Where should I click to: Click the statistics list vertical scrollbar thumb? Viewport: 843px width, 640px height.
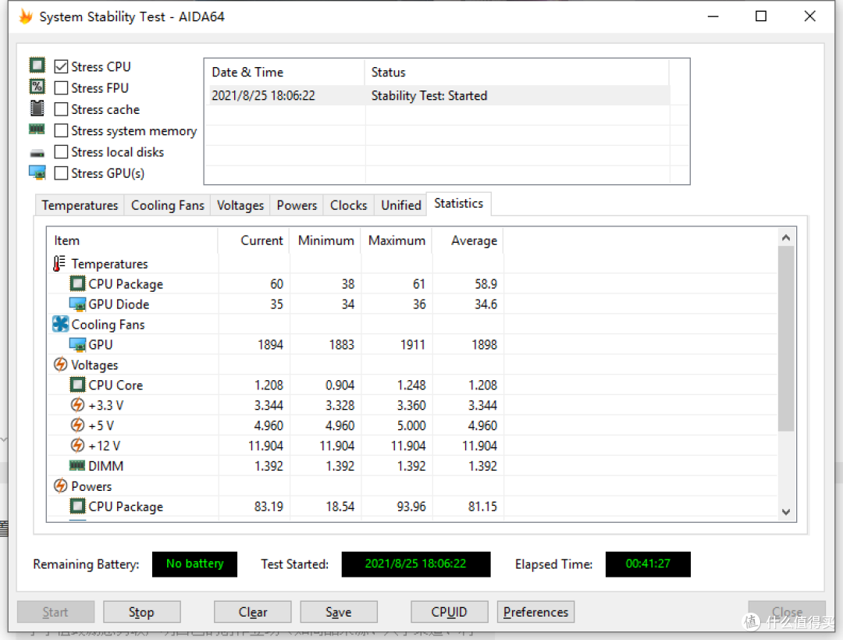coord(786,339)
